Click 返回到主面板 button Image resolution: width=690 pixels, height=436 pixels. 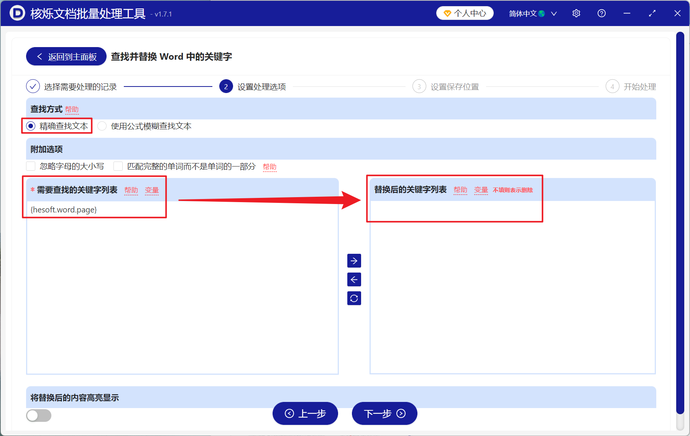66,56
